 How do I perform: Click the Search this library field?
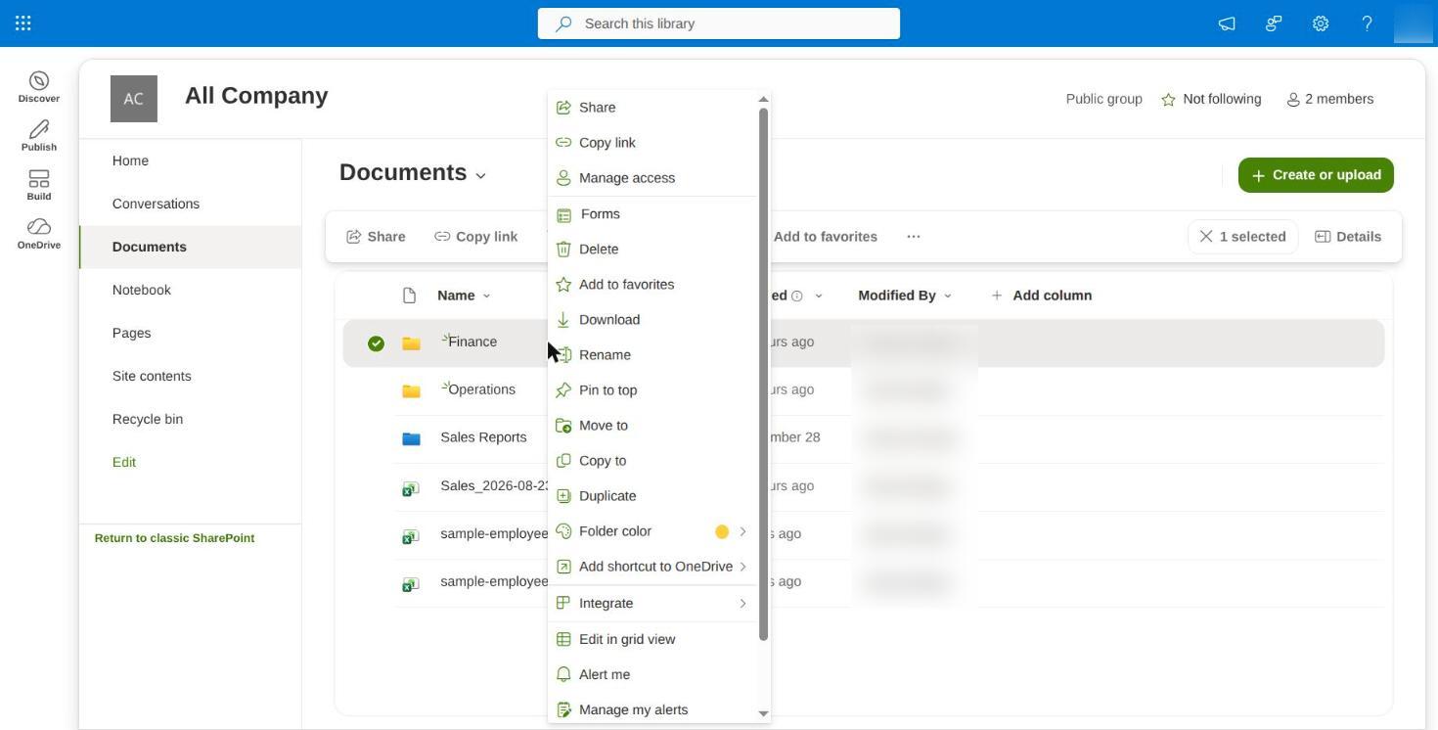719,23
